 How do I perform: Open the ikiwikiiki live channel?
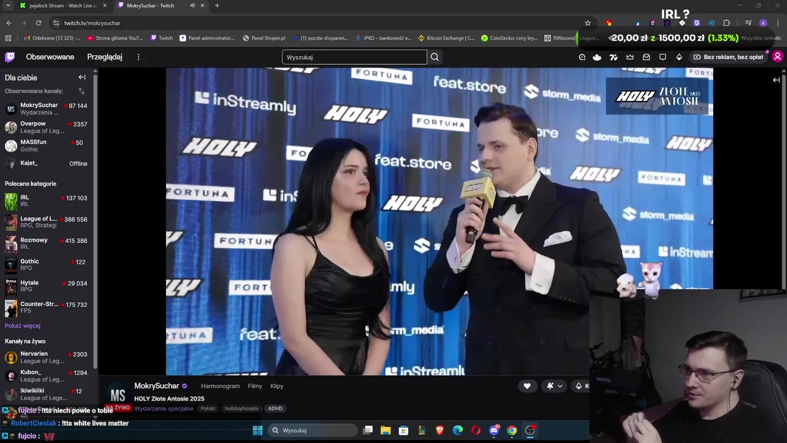(x=47, y=394)
